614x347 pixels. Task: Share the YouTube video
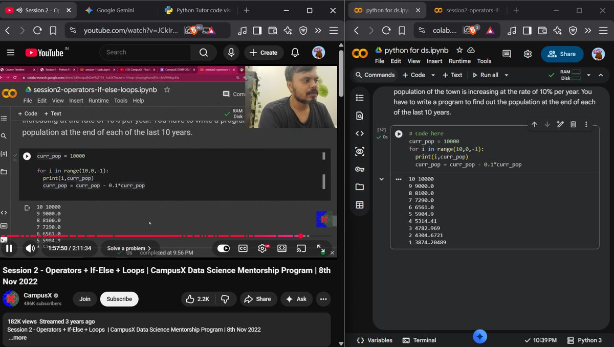pyautogui.click(x=258, y=299)
